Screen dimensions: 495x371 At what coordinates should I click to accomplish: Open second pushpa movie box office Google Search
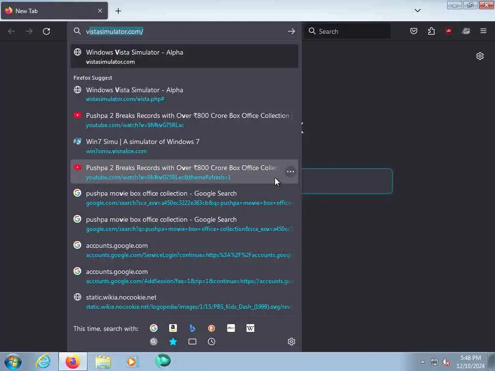coord(184,224)
